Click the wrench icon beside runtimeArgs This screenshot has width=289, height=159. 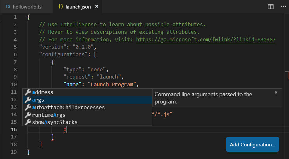coord(28,115)
